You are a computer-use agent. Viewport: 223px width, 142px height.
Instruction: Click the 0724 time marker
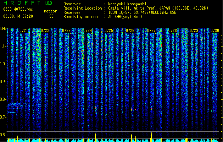(88, 31)
